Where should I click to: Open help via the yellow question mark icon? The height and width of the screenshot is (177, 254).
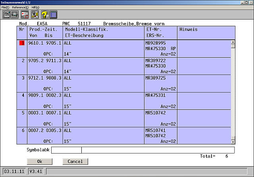tap(44, 15)
